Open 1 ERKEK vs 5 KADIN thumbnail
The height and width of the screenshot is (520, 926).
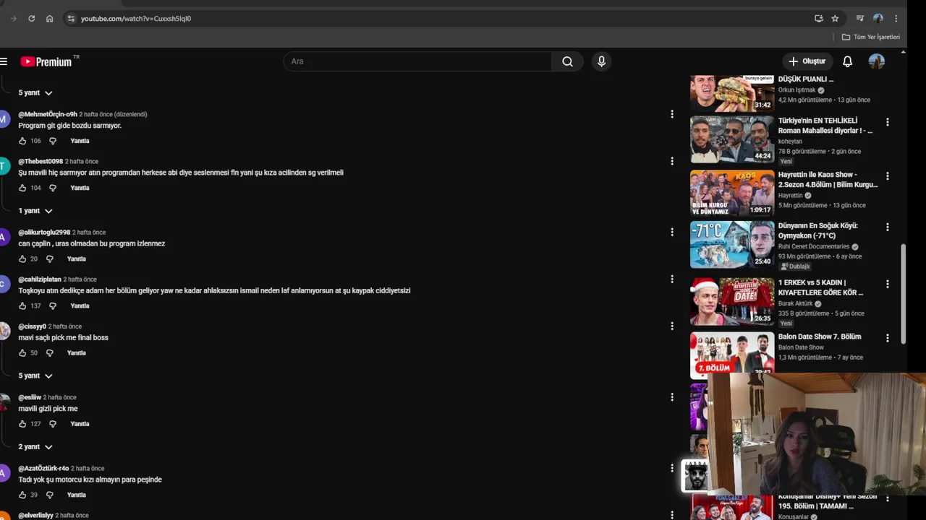pos(732,301)
